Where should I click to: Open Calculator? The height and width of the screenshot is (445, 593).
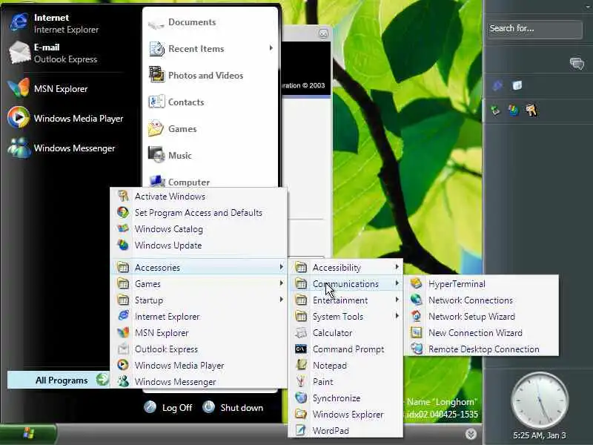point(345,332)
